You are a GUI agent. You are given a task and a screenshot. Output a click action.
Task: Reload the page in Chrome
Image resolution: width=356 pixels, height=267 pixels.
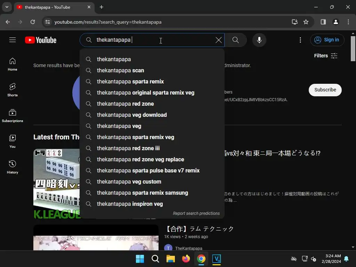coord(33,22)
